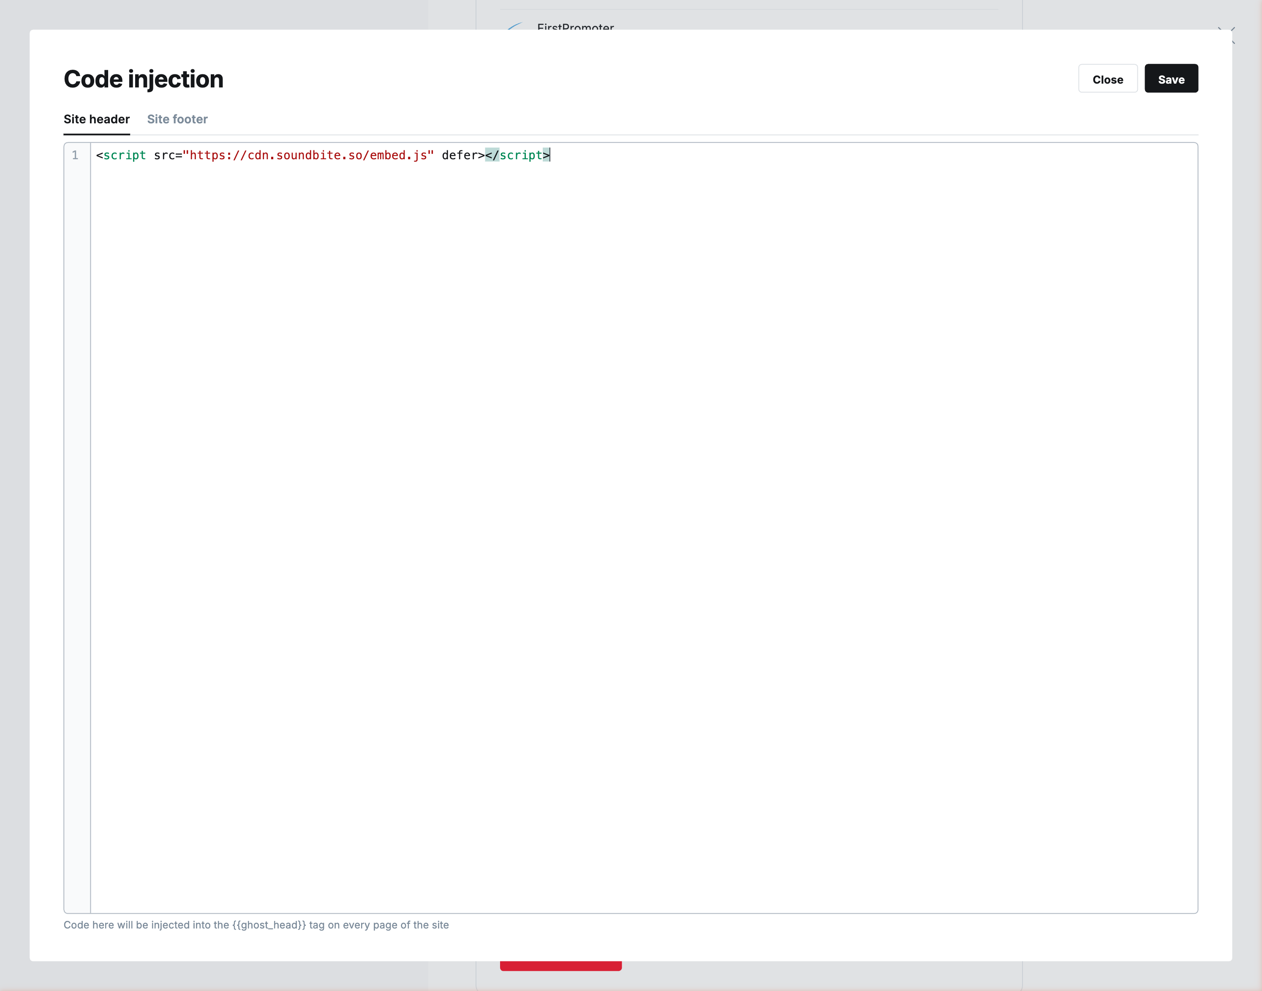Screen dimensions: 1262x991
Task: Click the FirstPromoter label behind the modal
Action: [575, 27]
